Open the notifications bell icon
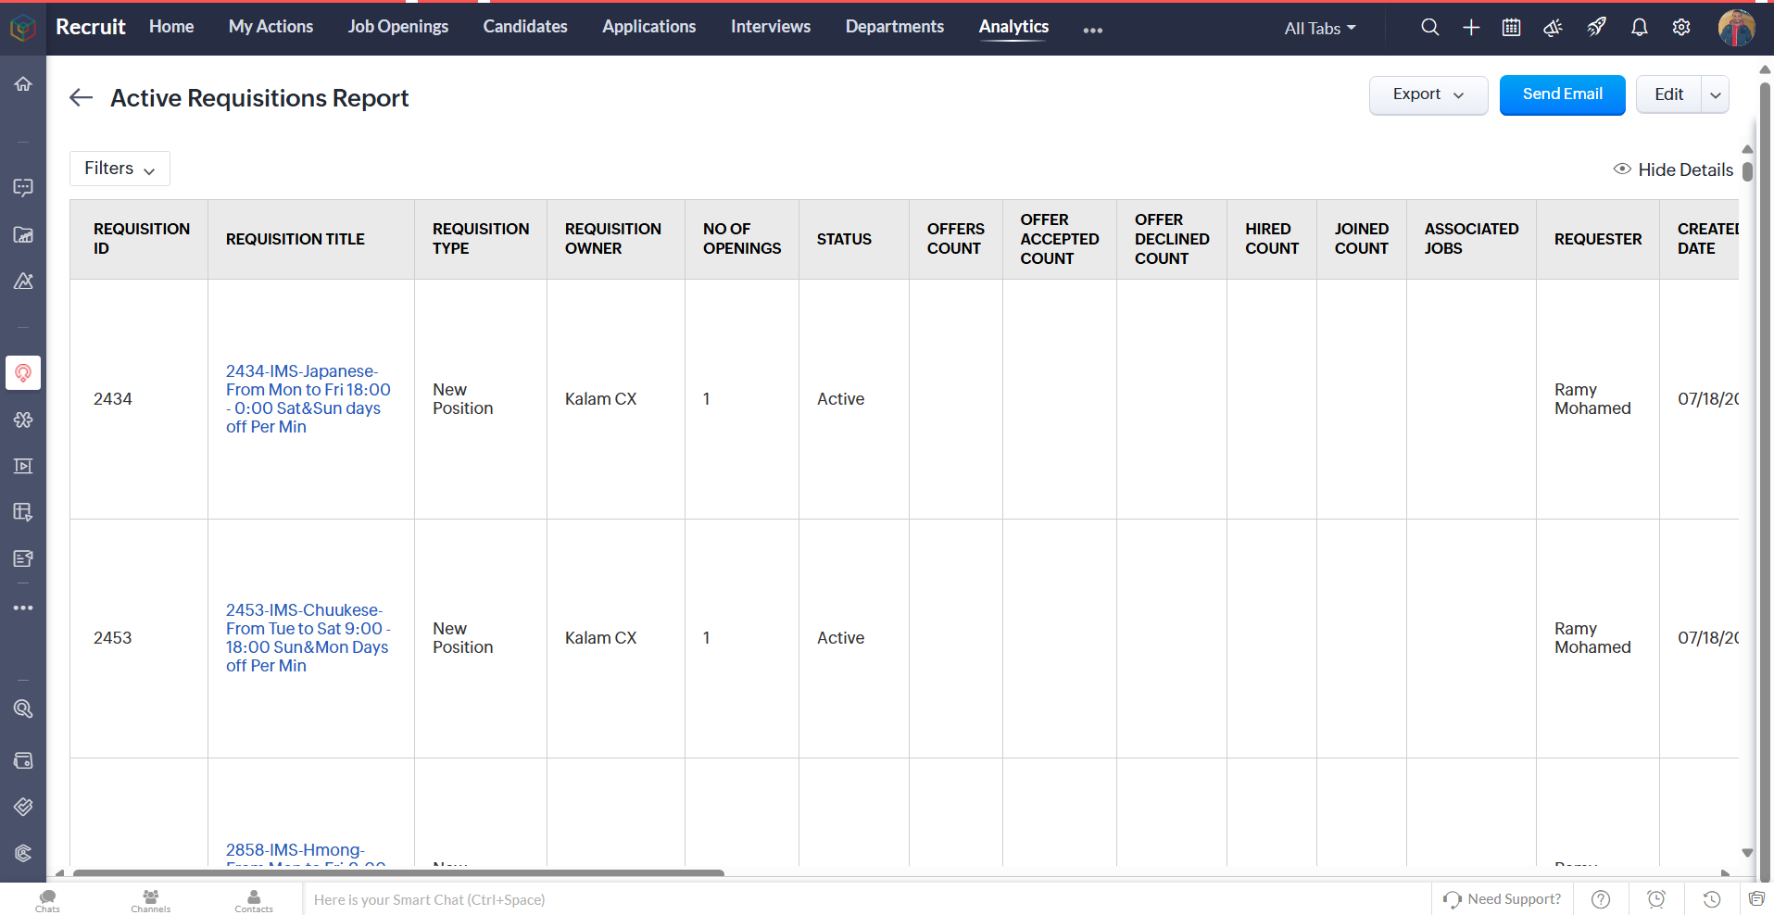Screen dimensions: 1774x915 click(1639, 28)
